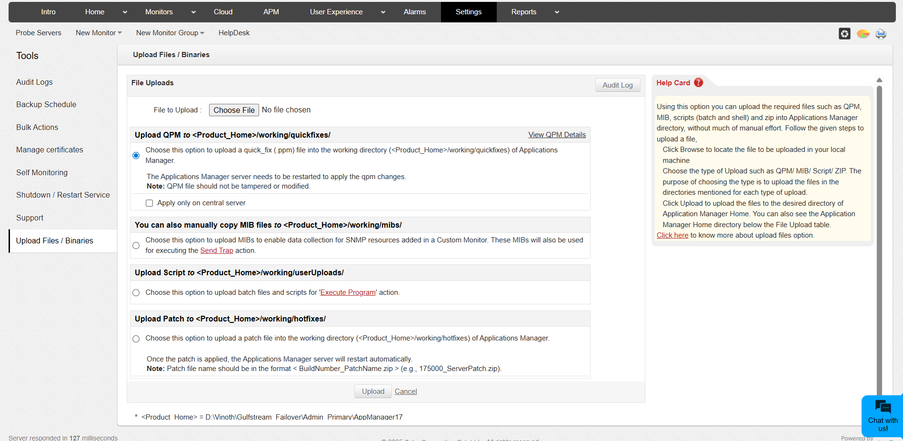Expand the Monitors menu arrow
The height and width of the screenshot is (441, 903).
tap(193, 12)
